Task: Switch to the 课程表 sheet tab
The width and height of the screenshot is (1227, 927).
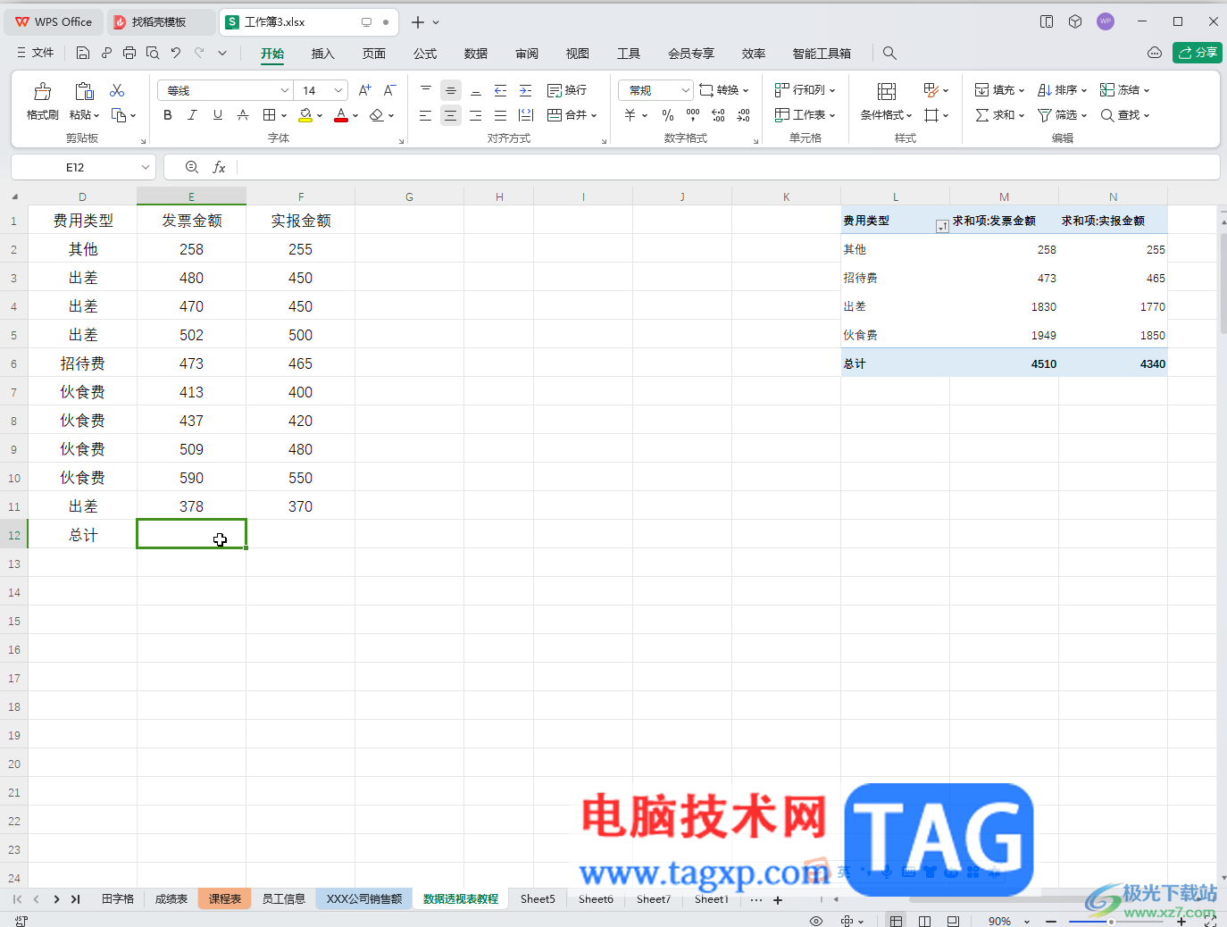Action: (x=225, y=898)
